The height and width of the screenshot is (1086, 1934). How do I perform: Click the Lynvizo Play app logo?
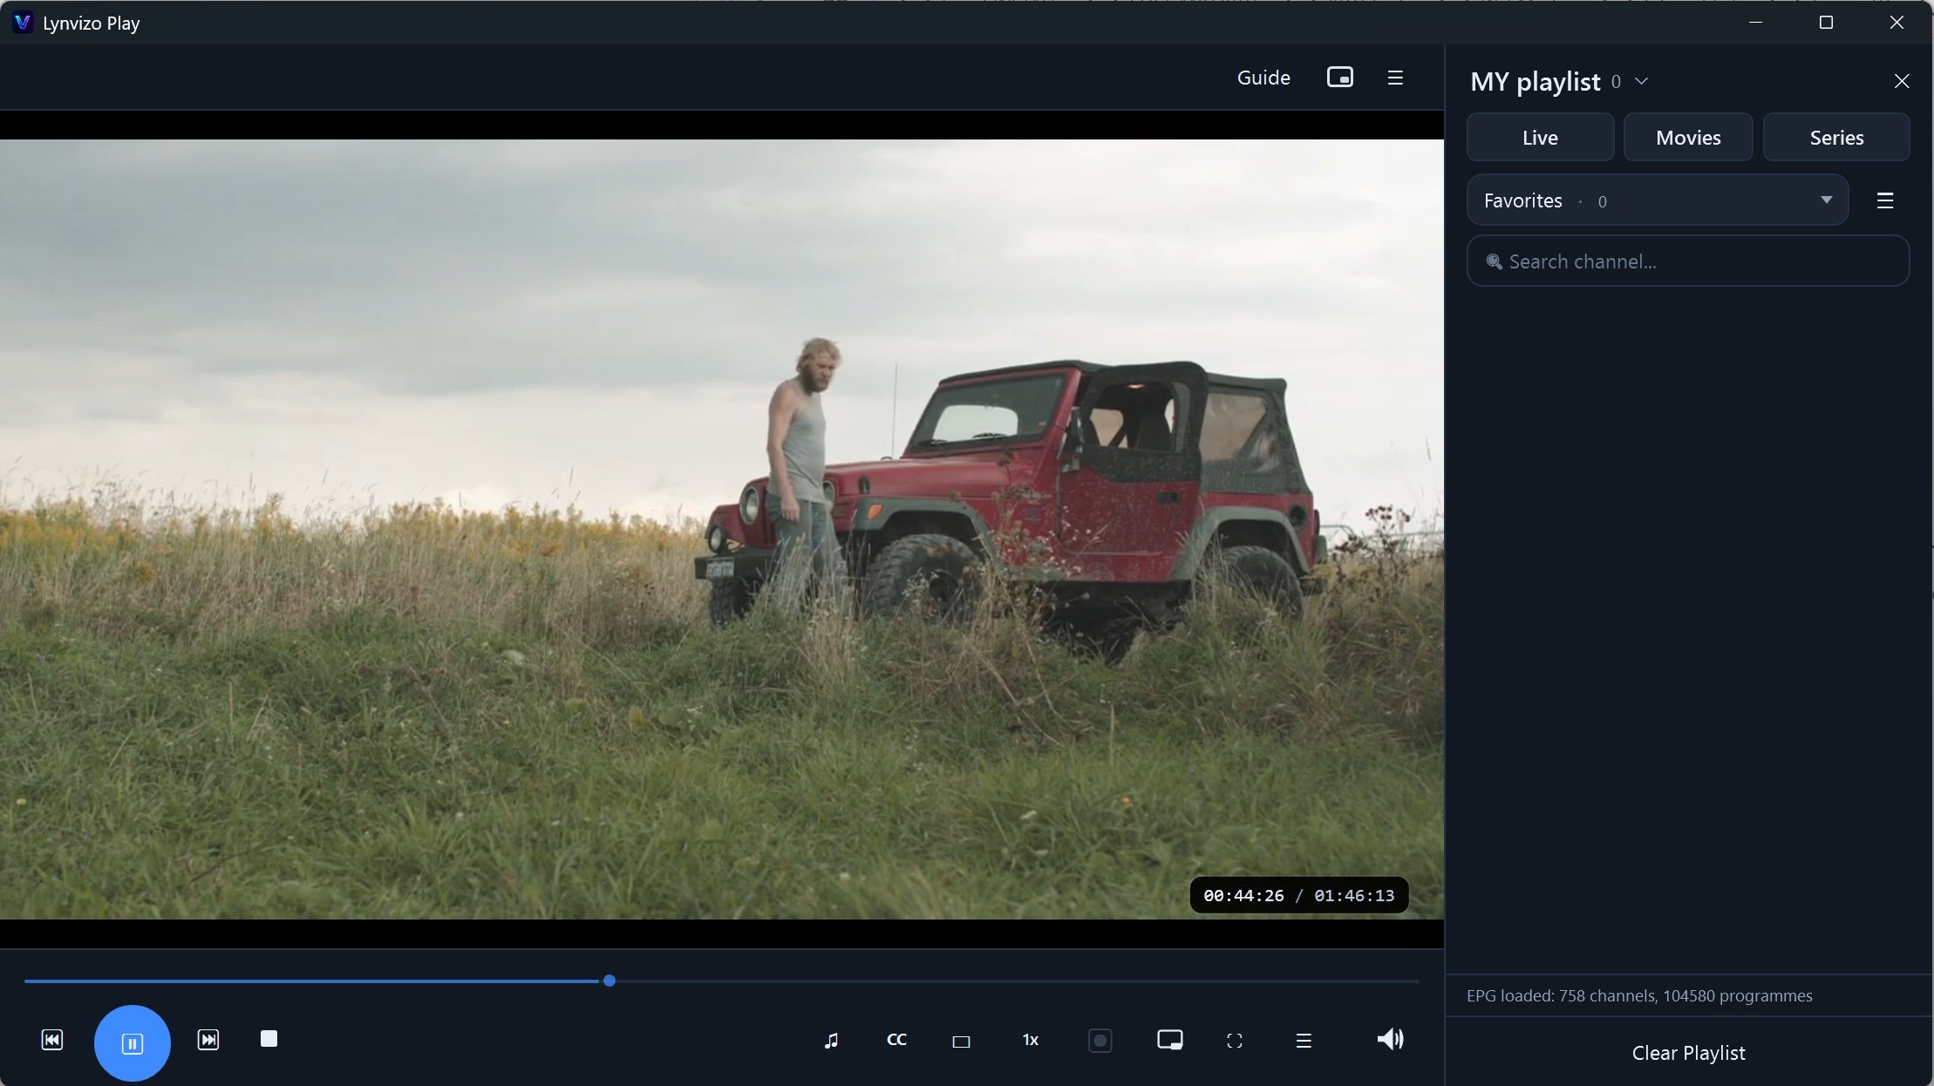pyautogui.click(x=23, y=23)
